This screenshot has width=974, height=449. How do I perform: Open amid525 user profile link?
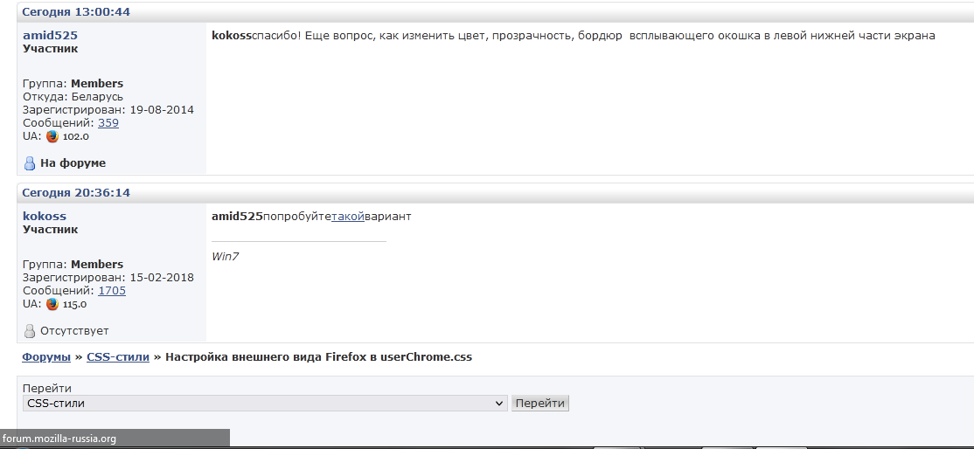pyautogui.click(x=51, y=36)
